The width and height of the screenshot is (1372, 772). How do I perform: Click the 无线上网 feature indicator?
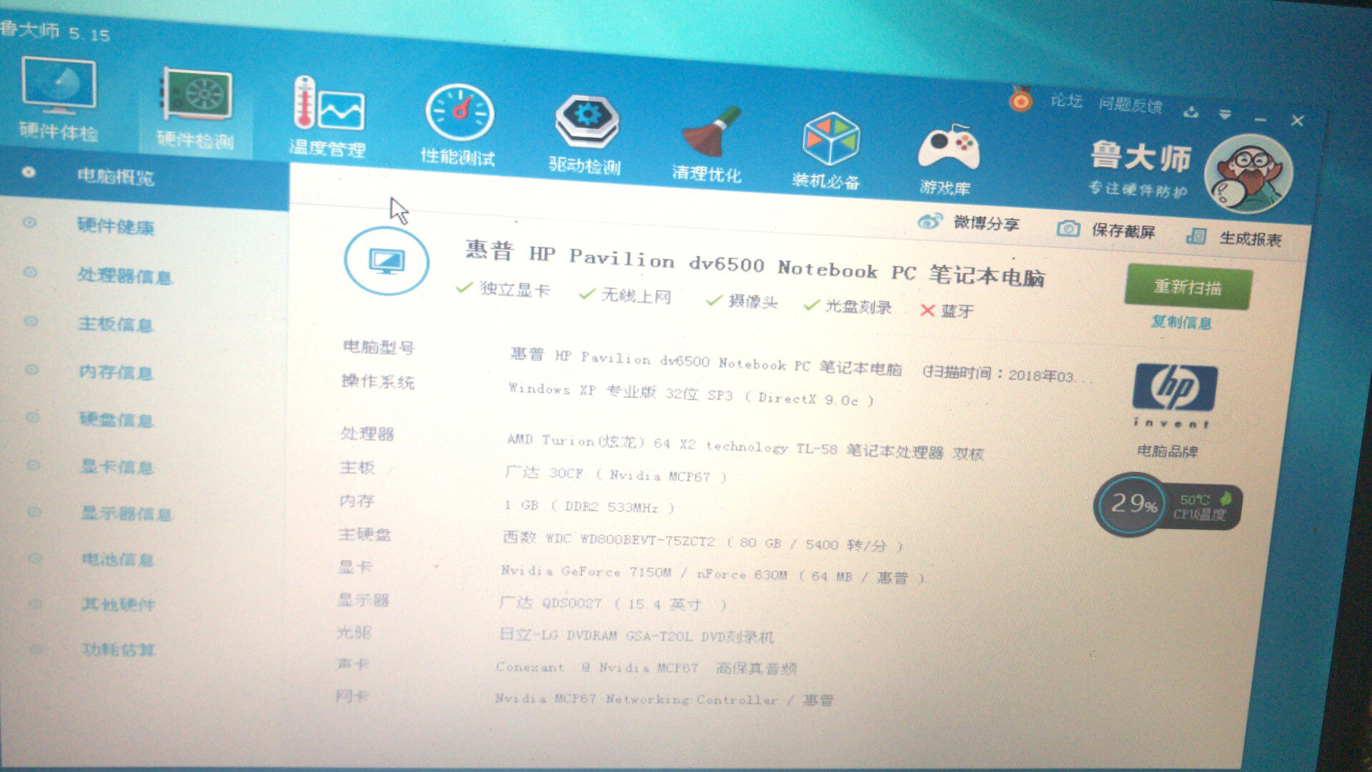click(625, 295)
